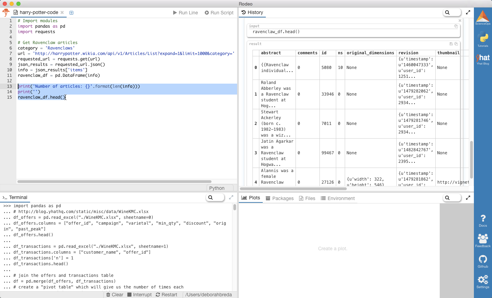Click the editor horizontal scrollbar

(x=114, y=182)
